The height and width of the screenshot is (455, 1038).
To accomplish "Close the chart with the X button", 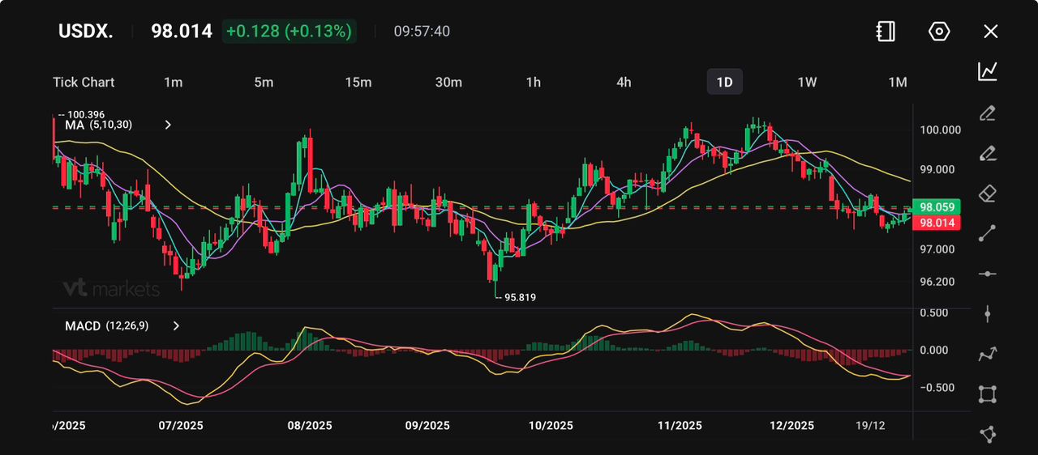I will tap(990, 32).
